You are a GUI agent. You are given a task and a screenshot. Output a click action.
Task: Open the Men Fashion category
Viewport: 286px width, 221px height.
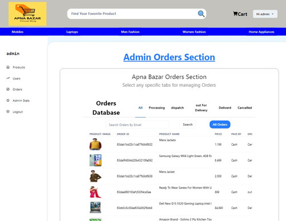[130, 32]
